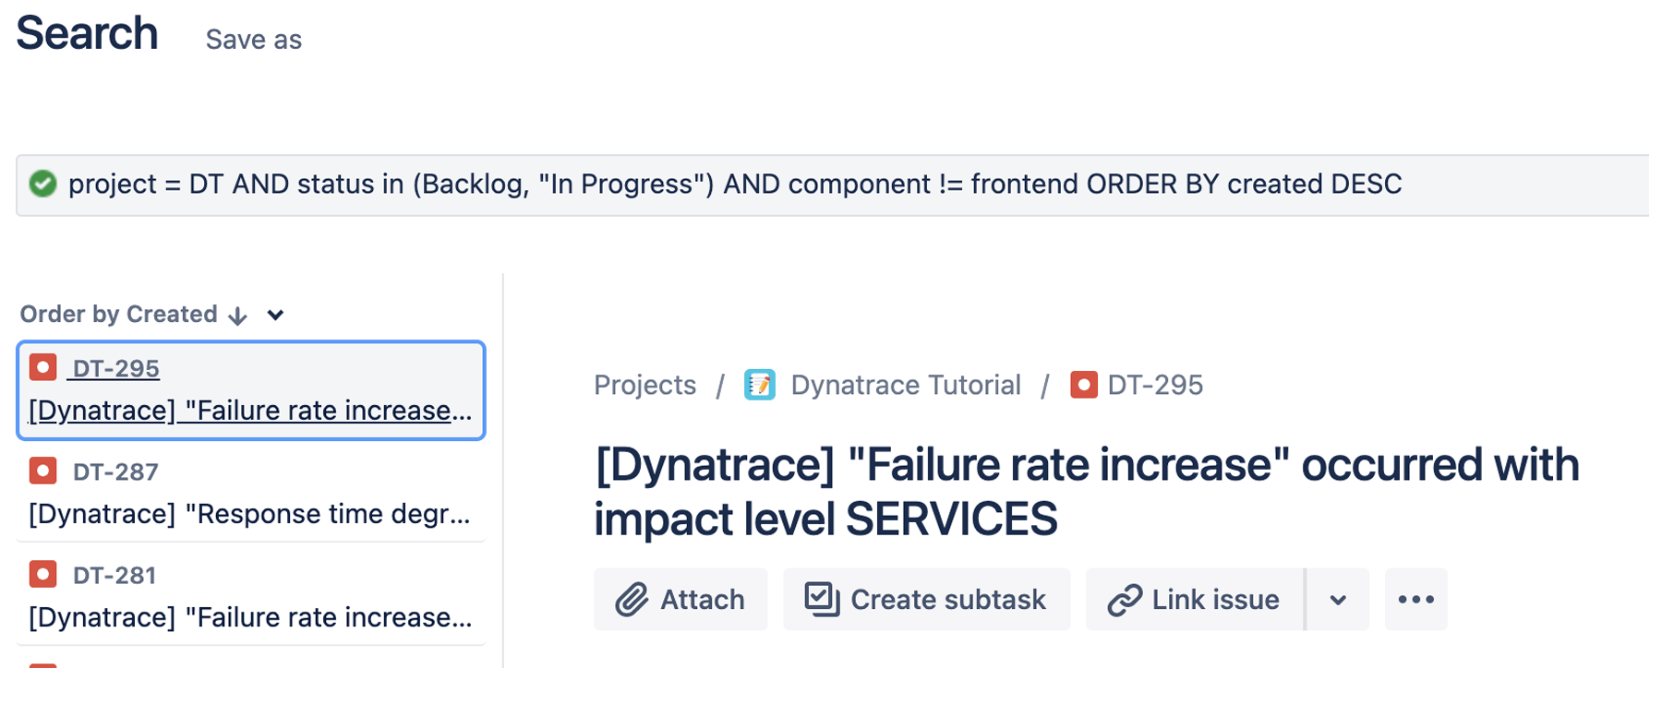Open the DT-295 issue key link in list

tap(115, 368)
